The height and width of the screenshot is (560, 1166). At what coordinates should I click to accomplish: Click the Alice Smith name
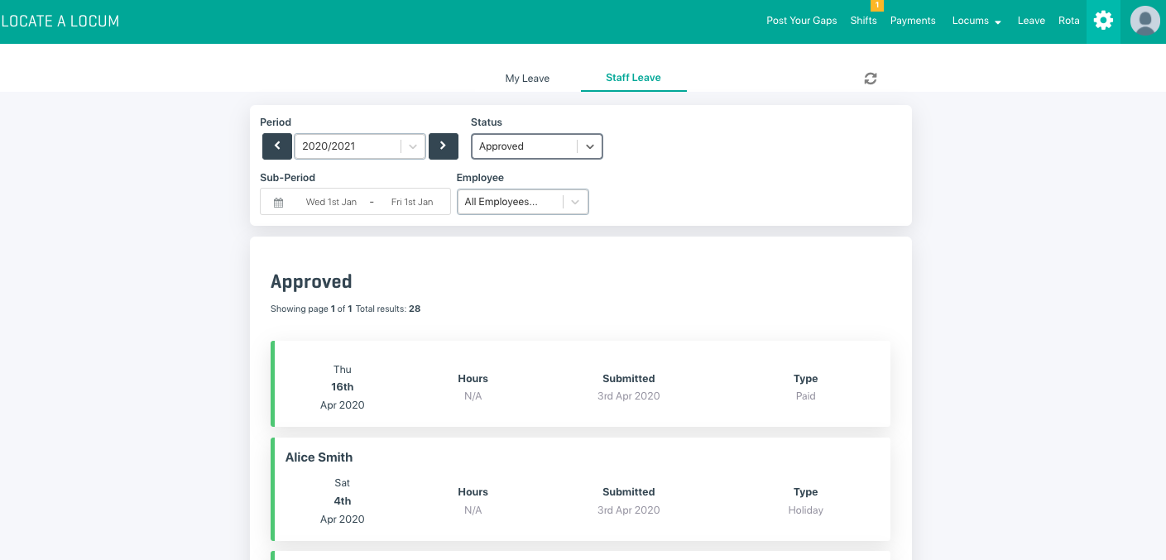point(319,457)
